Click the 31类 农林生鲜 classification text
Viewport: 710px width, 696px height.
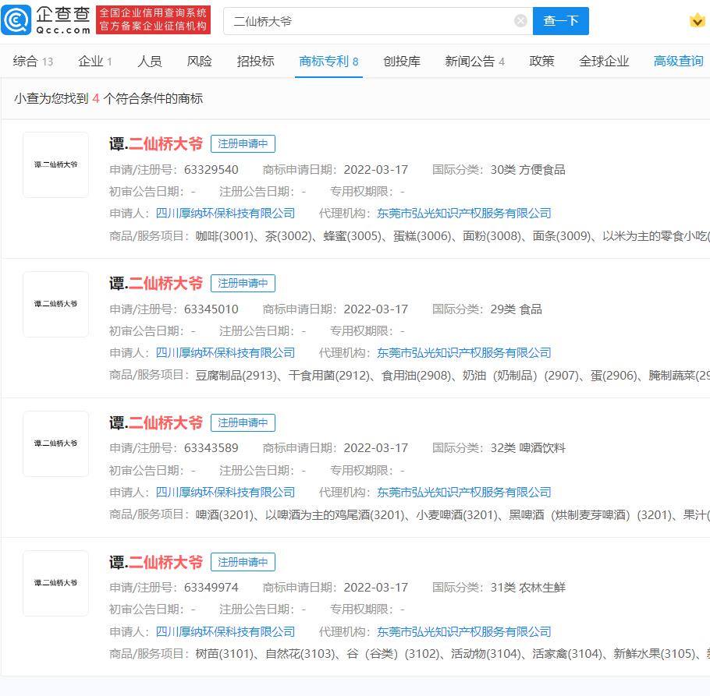[527, 588]
